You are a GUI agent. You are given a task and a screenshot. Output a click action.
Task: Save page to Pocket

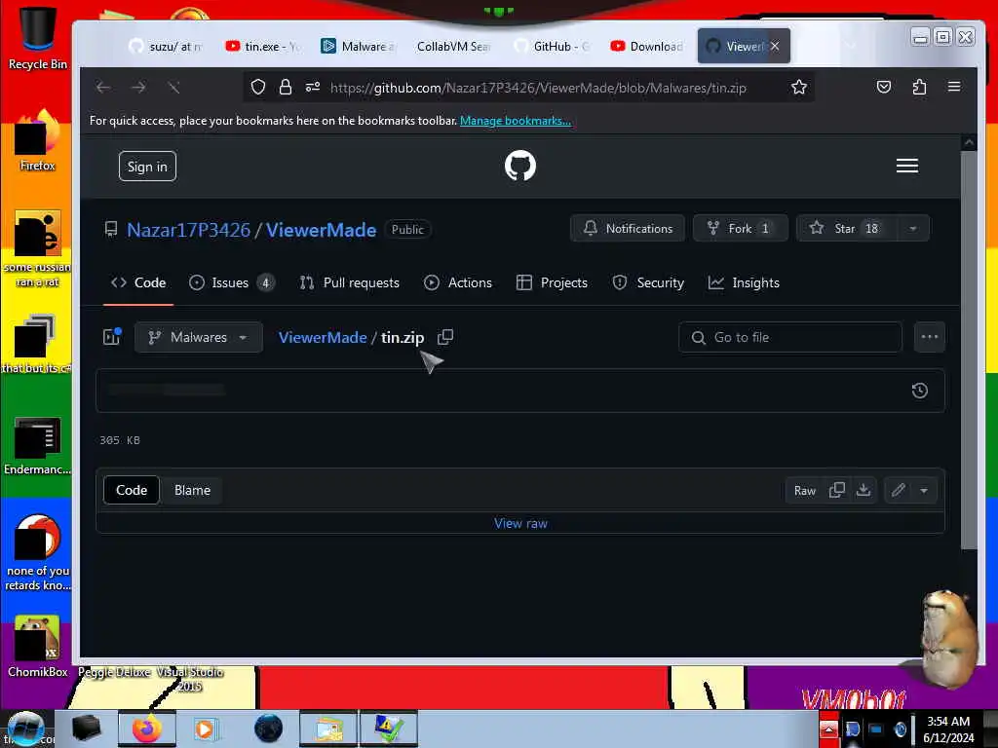pos(883,87)
